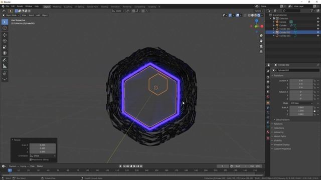Open Orientation Global dropdown in Resize panel
Screen dimensions: 321x180
[43, 156]
